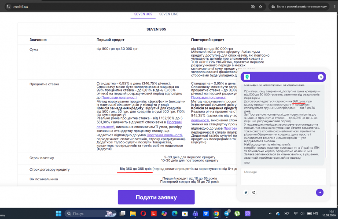Click the Програми лояльності link ending with comma
This screenshot has height=219, width=338.
164,135
